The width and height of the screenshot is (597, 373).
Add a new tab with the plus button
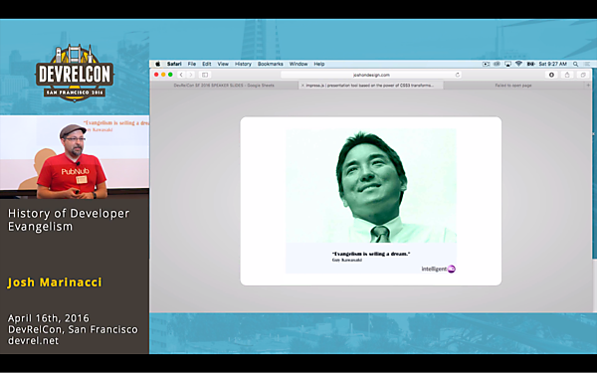pos(588,86)
